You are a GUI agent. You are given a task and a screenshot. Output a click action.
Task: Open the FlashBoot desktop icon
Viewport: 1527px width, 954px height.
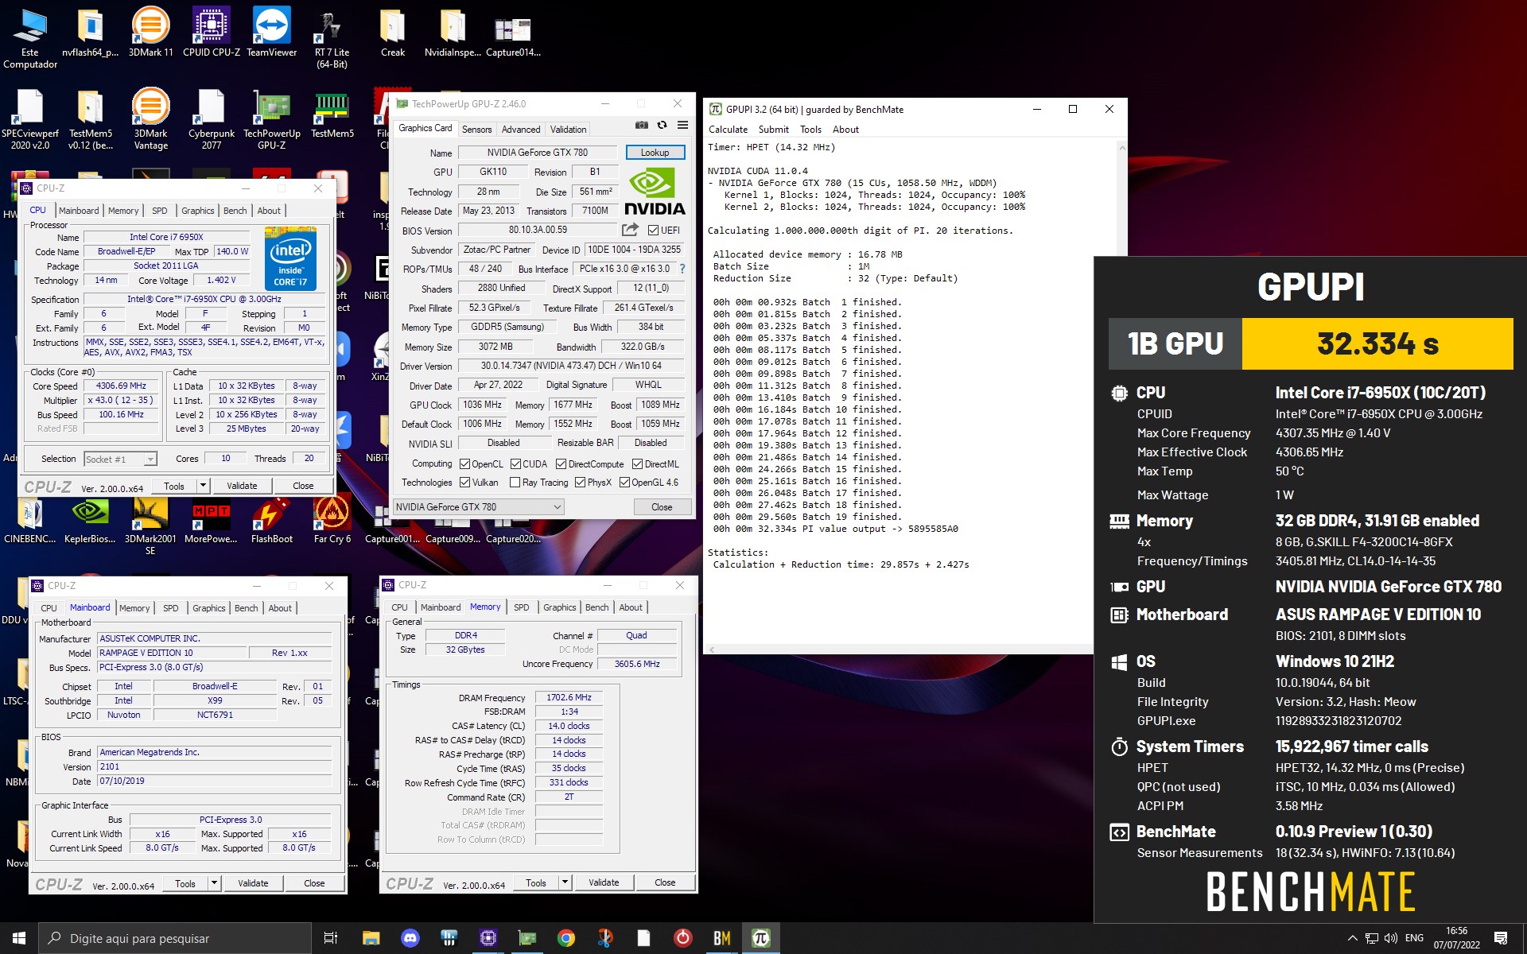[271, 521]
